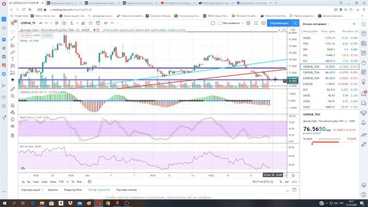Image resolution: width=368 pixels, height=207 pixels.
Task: Create an alert from top toolbar
Action: point(98,23)
